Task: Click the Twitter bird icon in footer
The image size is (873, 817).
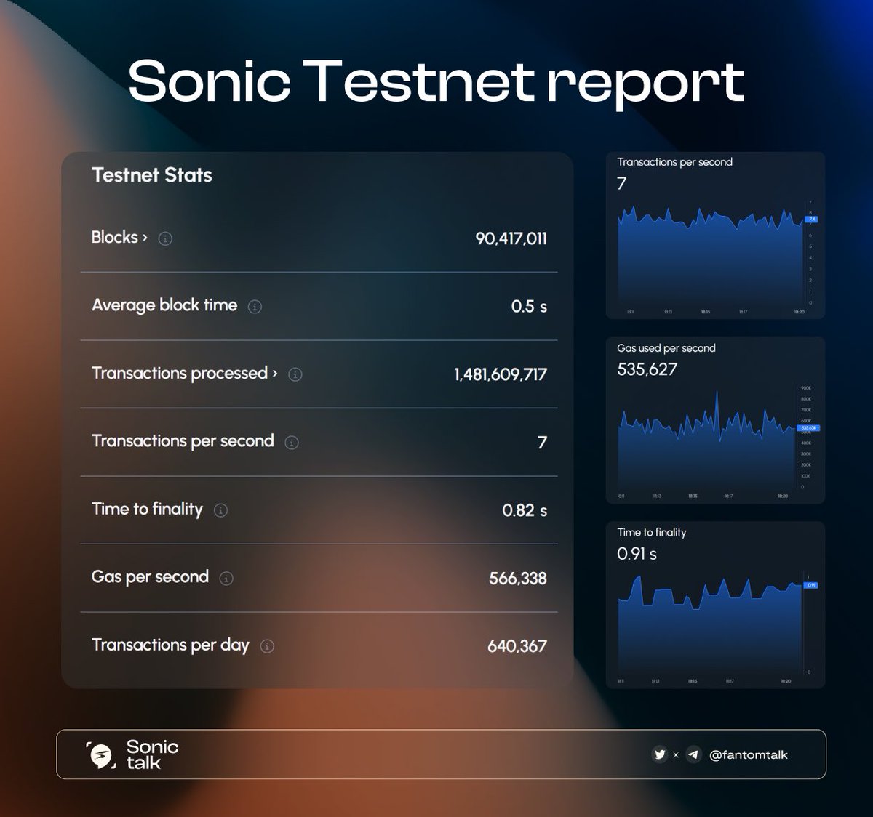Action: 660,754
